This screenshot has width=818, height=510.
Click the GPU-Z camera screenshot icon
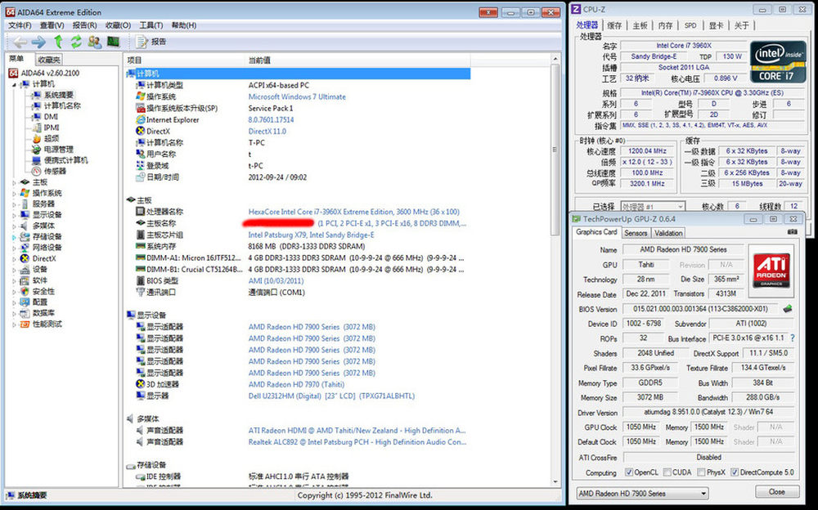pyautogui.click(x=793, y=232)
